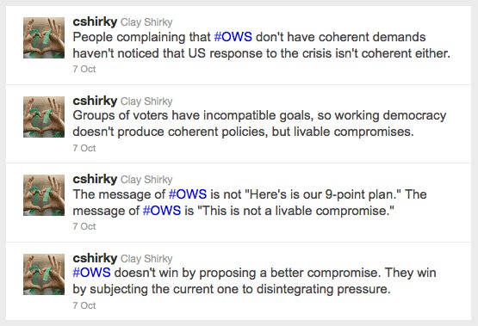Screen dimensions: 478x326
Task: Click the avatar on the second tweet
Action: click(44, 117)
